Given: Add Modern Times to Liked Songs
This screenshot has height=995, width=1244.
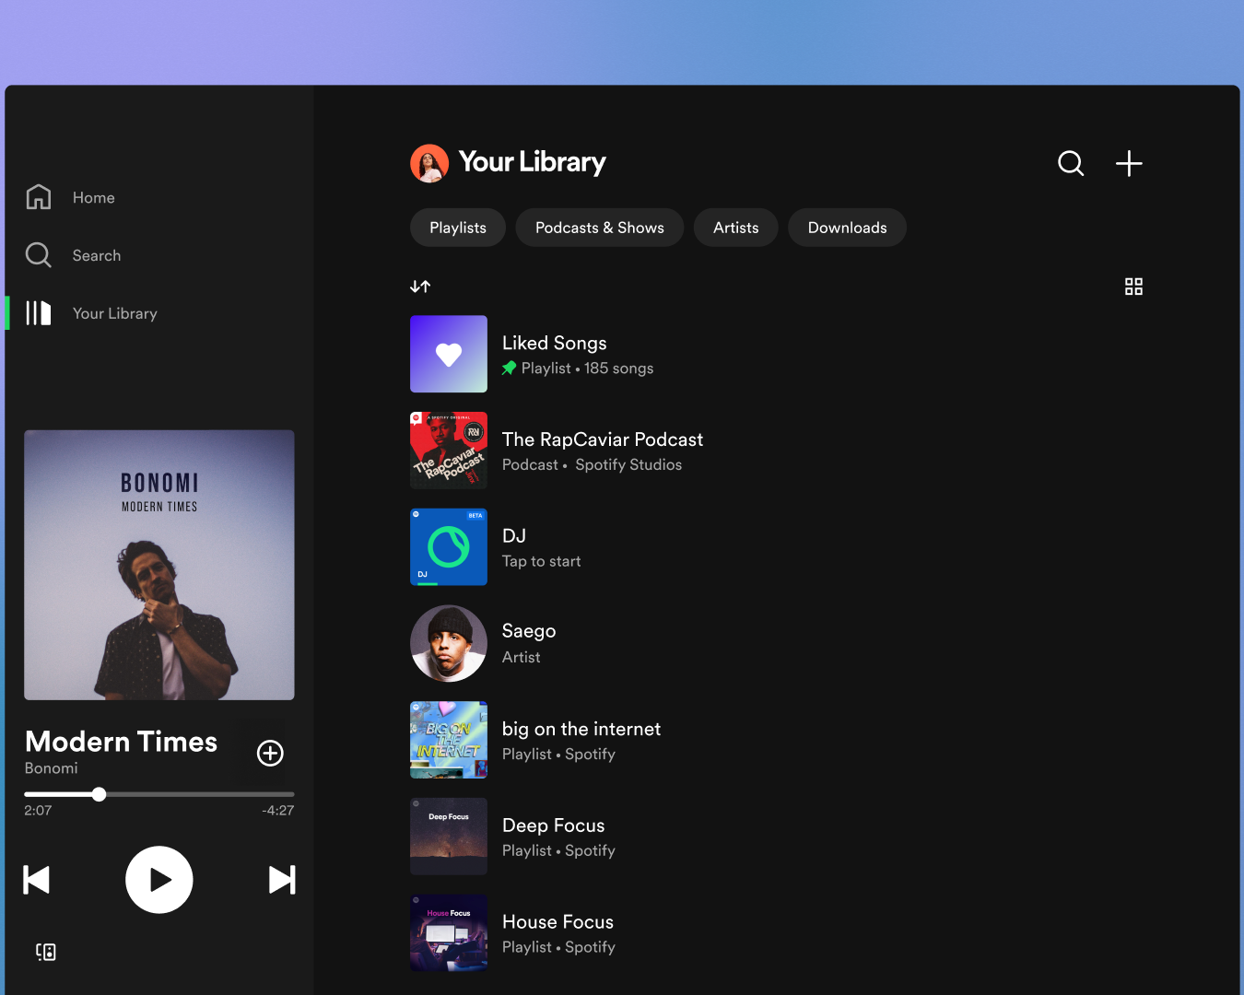Looking at the screenshot, I should [270, 753].
